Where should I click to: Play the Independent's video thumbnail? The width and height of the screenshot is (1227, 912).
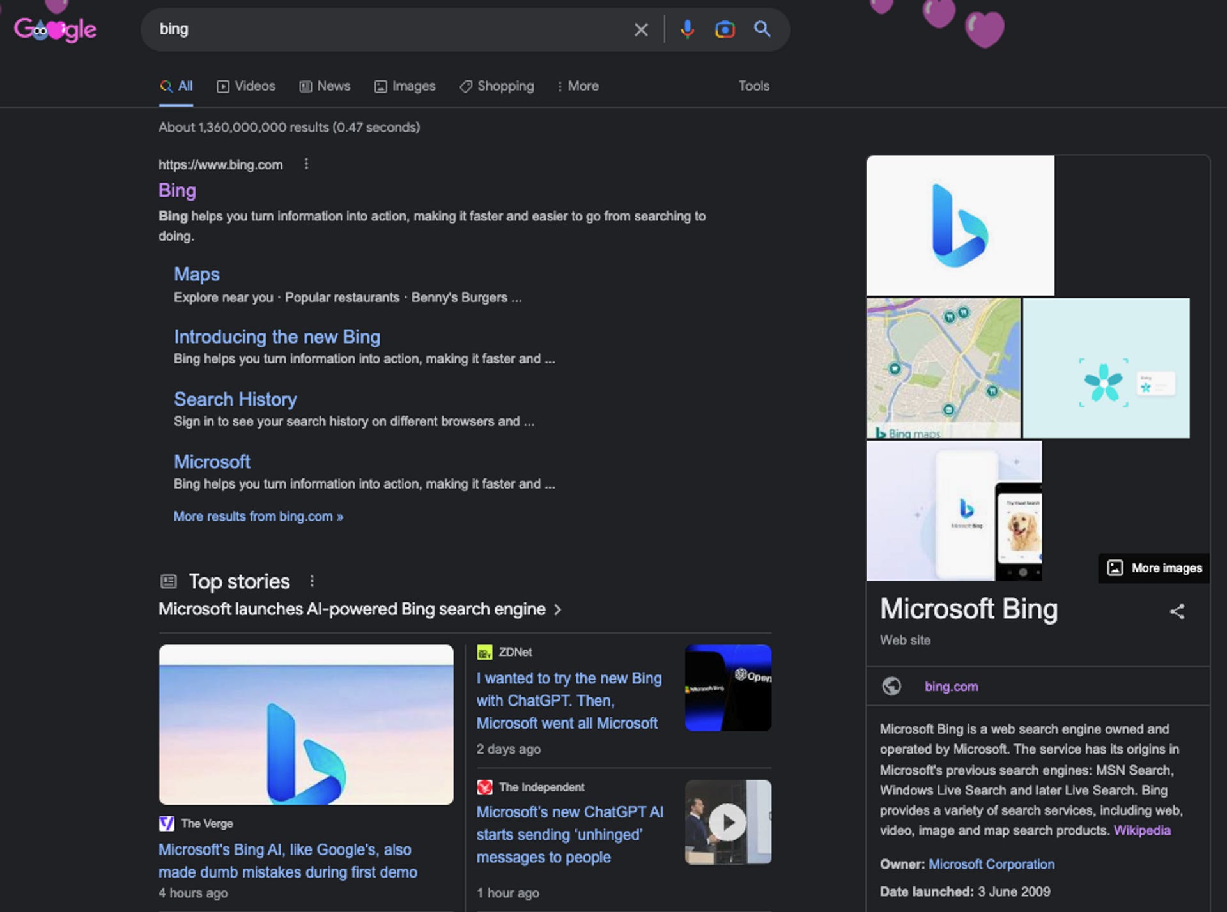click(x=727, y=822)
